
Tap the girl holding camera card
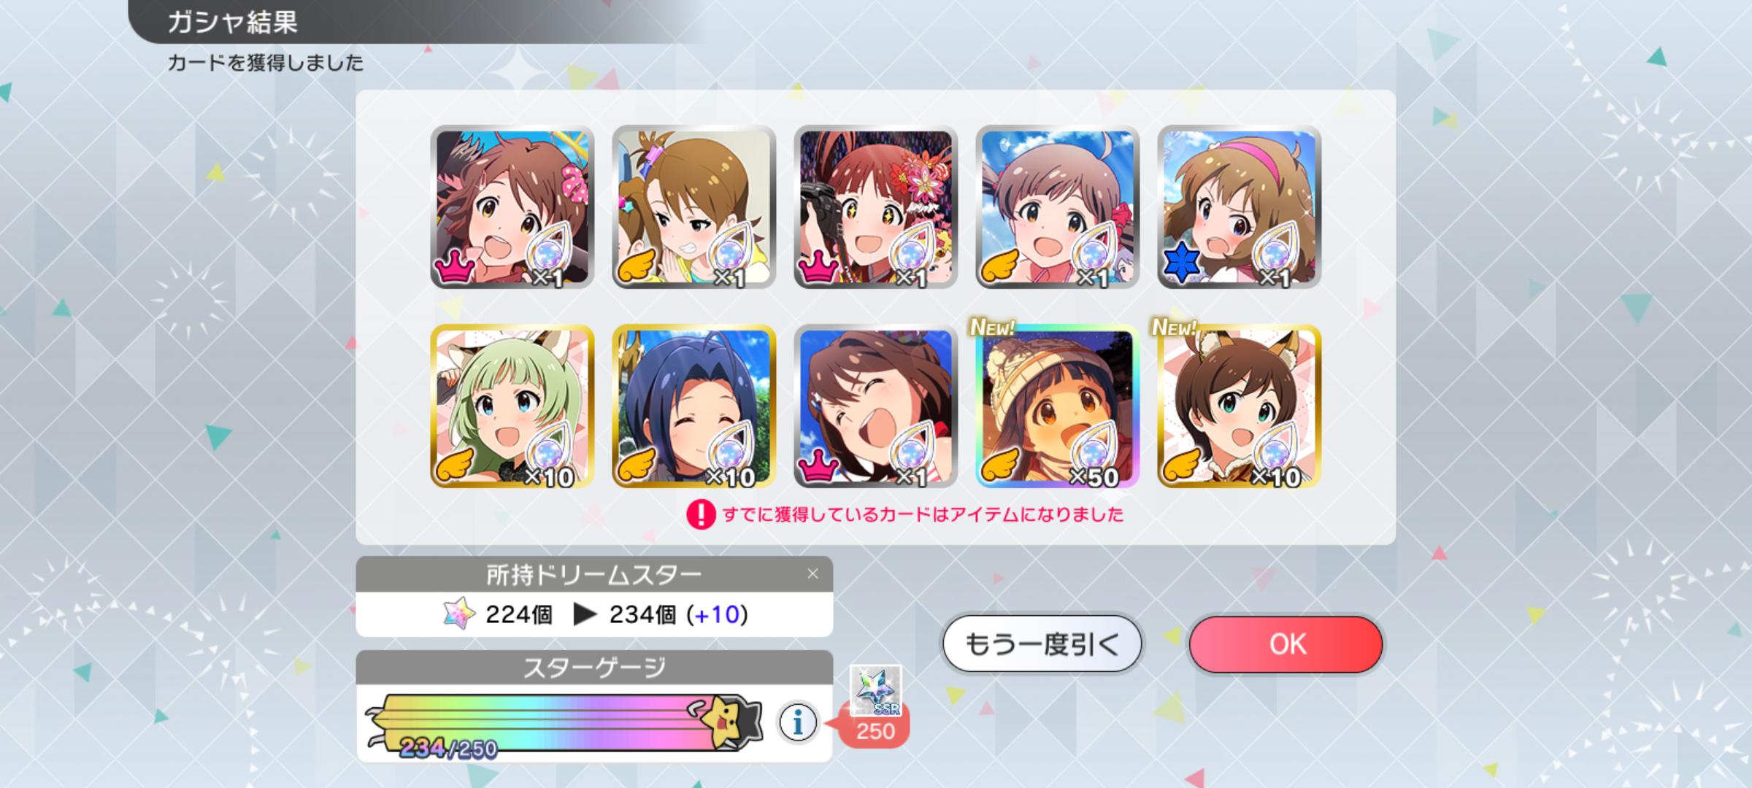(876, 207)
